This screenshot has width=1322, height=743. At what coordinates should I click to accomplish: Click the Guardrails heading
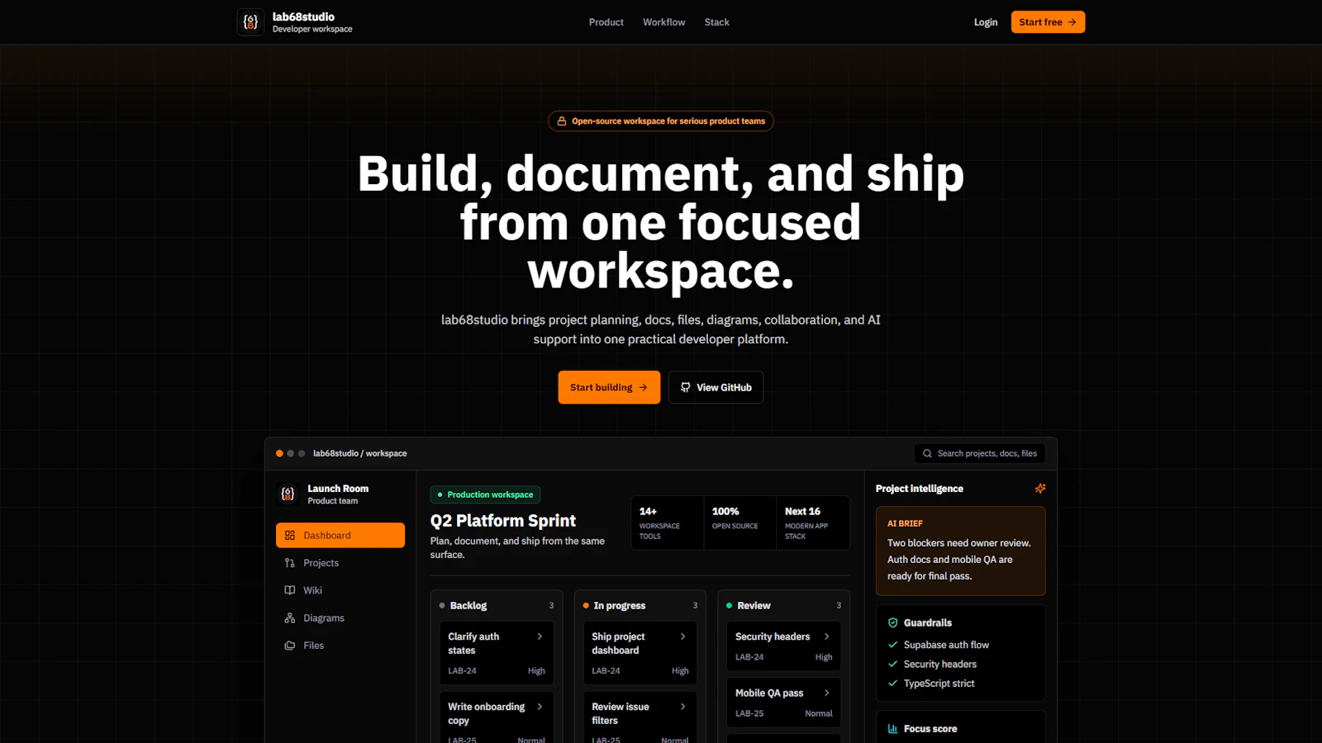[928, 622]
